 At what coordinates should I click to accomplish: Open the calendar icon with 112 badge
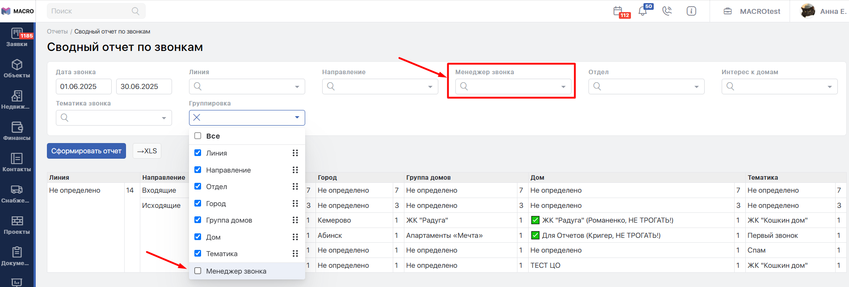click(x=618, y=11)
